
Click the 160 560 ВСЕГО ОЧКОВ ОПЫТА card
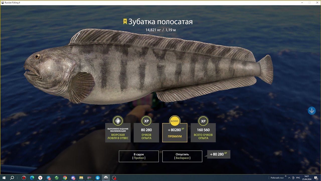click(203, 133)
